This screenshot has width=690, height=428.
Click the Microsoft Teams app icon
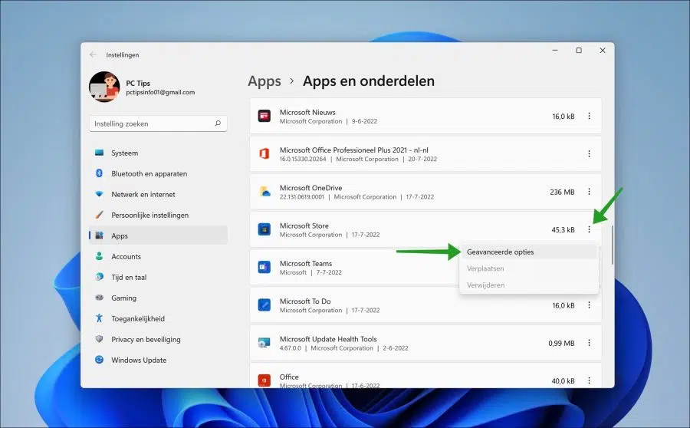[264, 267]
